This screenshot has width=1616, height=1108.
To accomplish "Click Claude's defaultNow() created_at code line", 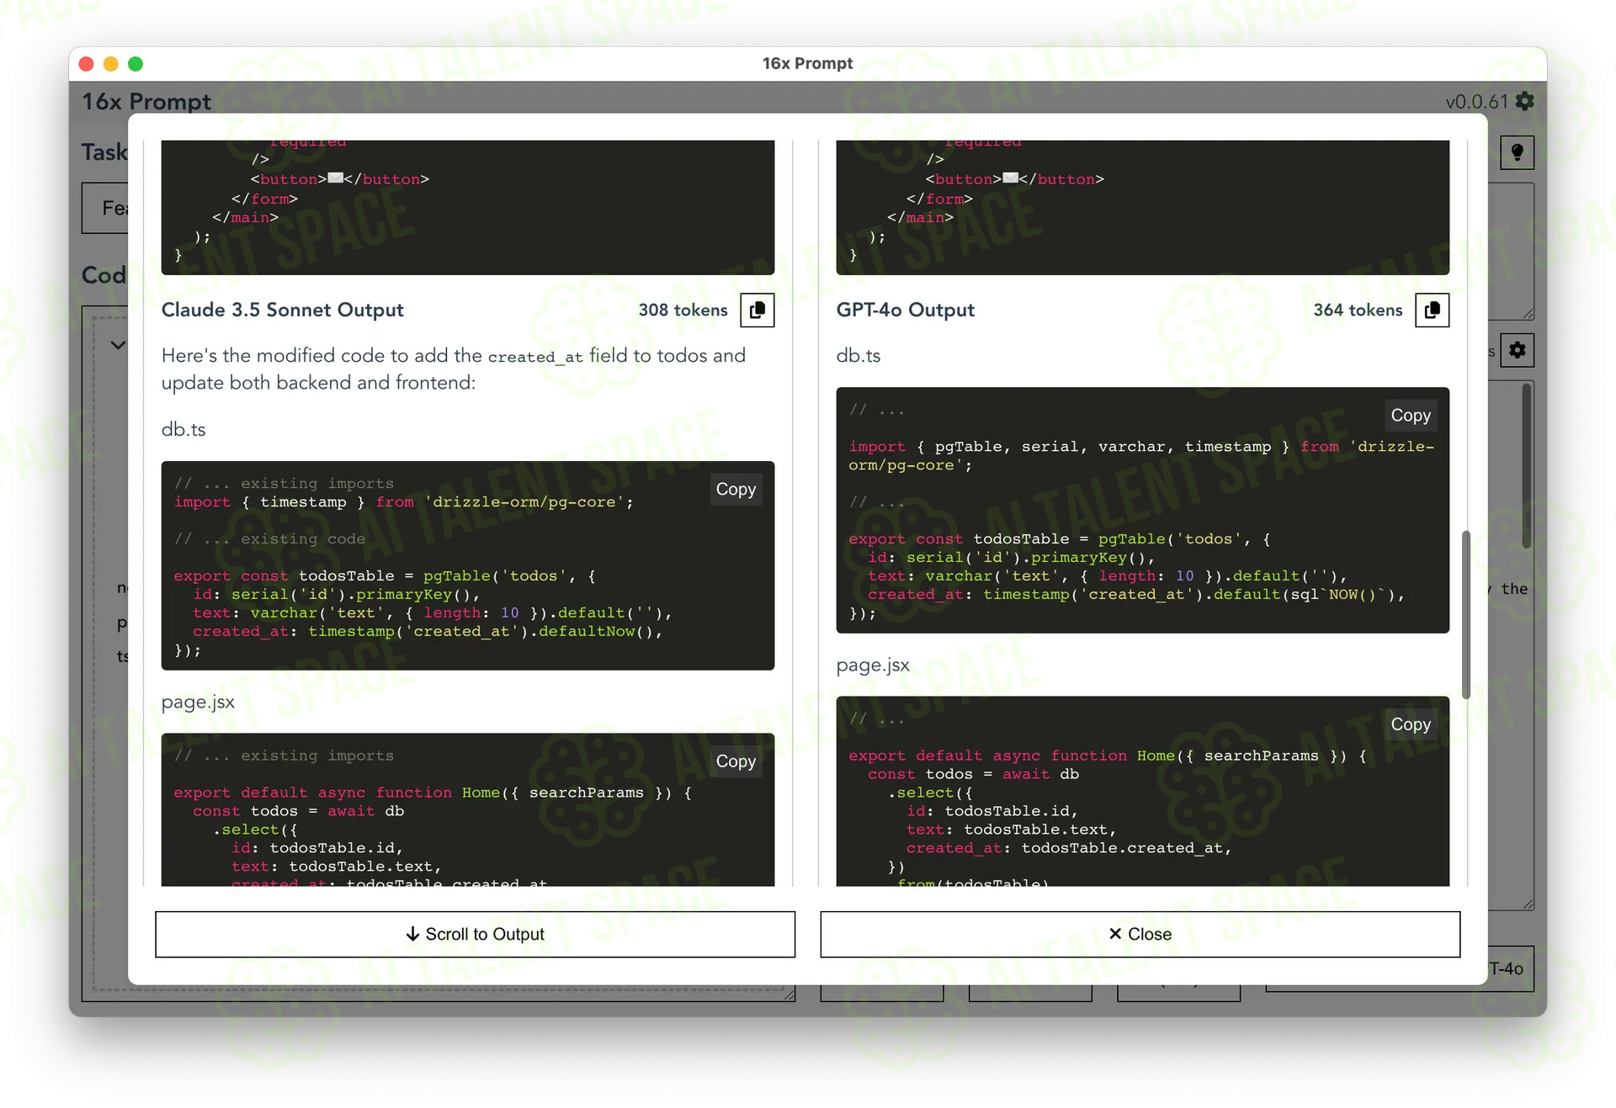I will pyautogui.click(x=428, y=632).
